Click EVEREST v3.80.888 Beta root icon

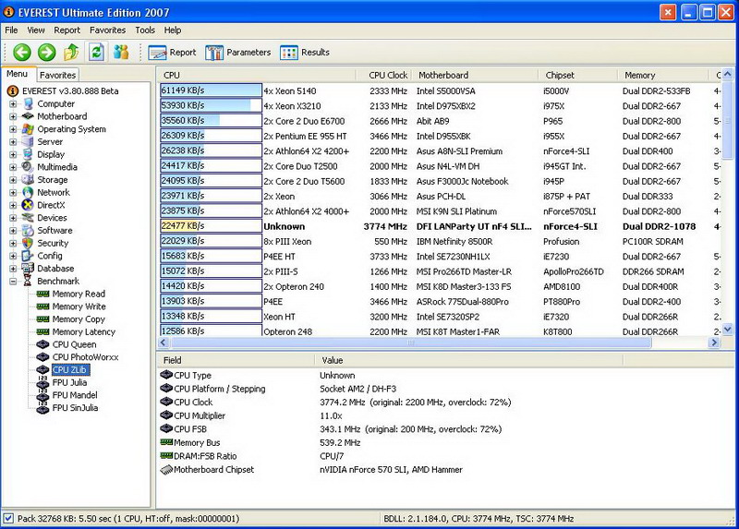tap(13, 90)
